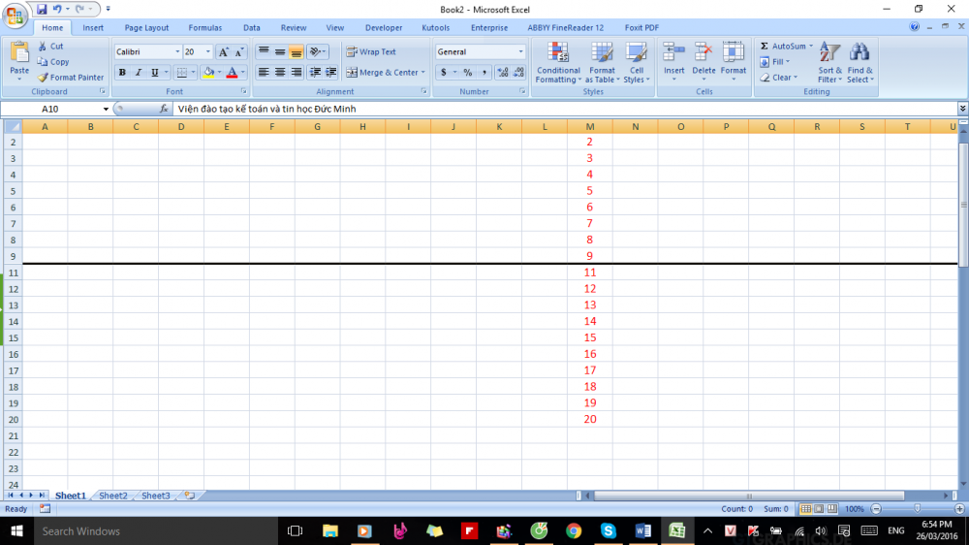Apply accounting number format dollar sign
The height and width of the screenshot is (545, 969).
[x=443, y=73]
